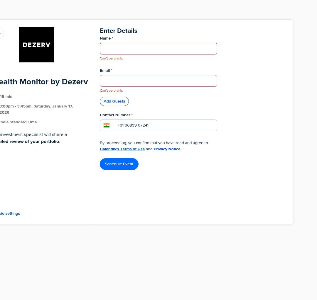Click the Dezerv logo image

coord(37,45)
